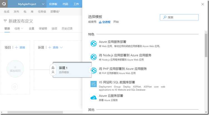The image size is (209, 115).
Task: Select the 保留期 tab
Action: coord(43,29)
